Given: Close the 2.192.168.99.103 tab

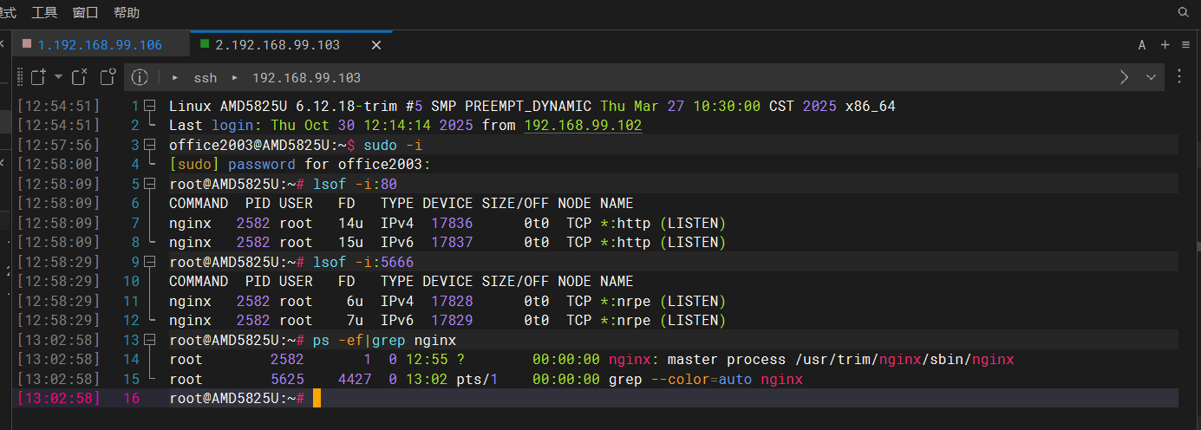Looking at the screenshot, I should point(376,45).
